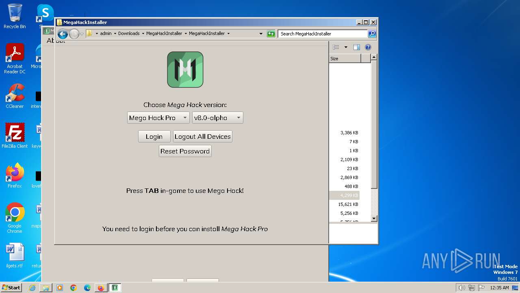Click Downloads in the breadcrumb path

(x=129, y=33)
